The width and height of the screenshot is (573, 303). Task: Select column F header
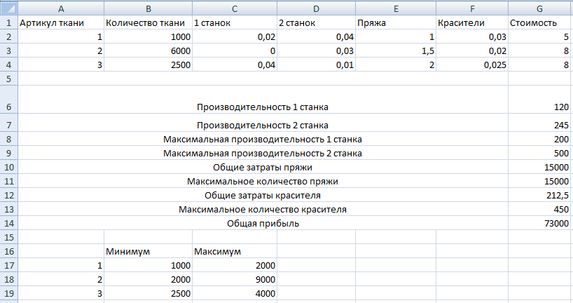472,8
